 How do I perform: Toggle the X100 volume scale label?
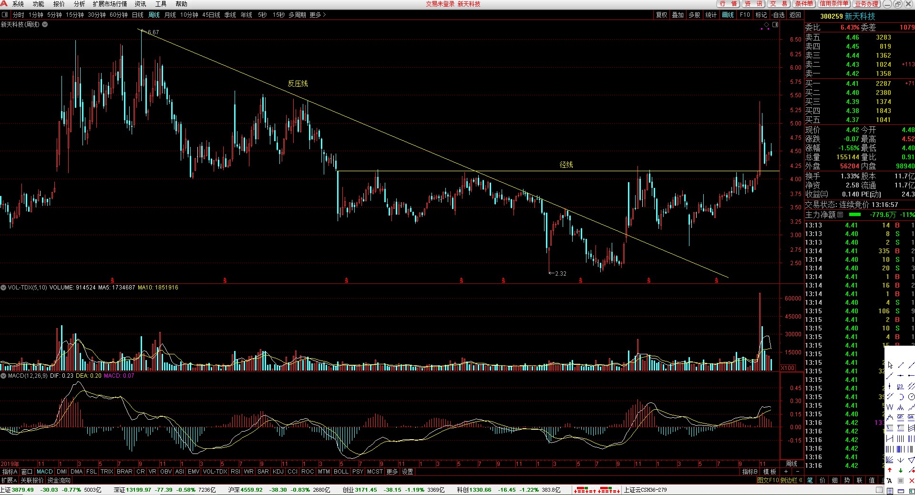point(788,368)
